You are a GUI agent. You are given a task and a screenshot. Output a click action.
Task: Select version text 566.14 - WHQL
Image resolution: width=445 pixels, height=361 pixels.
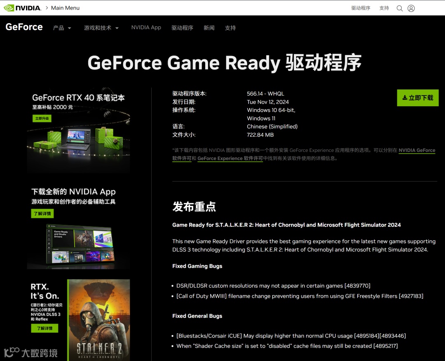[x=265, y=93]
